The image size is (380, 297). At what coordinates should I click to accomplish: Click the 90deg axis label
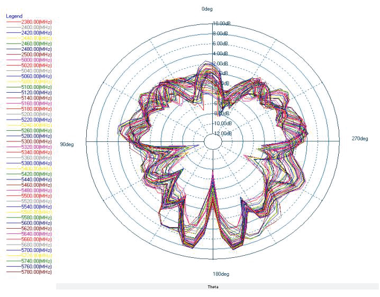pos(66,145)
